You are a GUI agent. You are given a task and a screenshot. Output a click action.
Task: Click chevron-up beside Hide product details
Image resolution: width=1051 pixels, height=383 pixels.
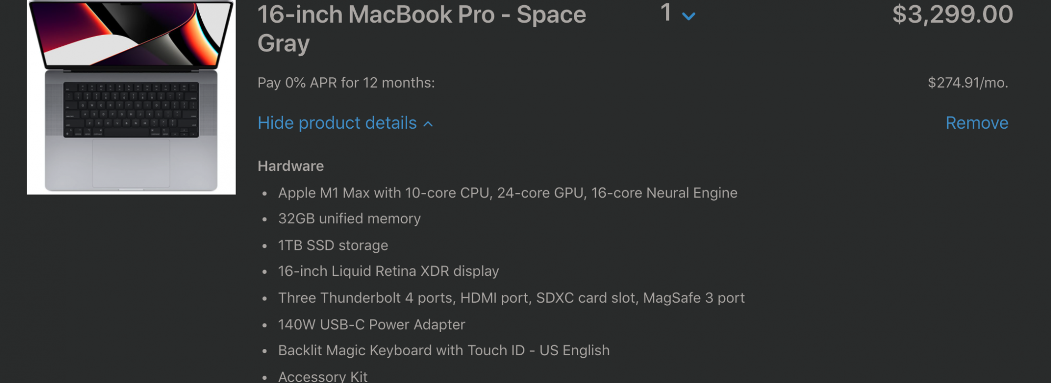[x=428, y=124]
